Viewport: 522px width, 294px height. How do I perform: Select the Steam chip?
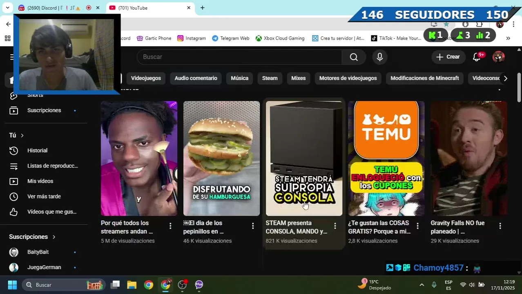pos(270,78)
